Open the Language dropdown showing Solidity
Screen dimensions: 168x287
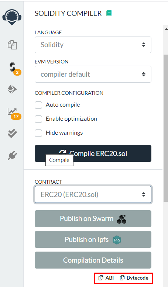93,45
